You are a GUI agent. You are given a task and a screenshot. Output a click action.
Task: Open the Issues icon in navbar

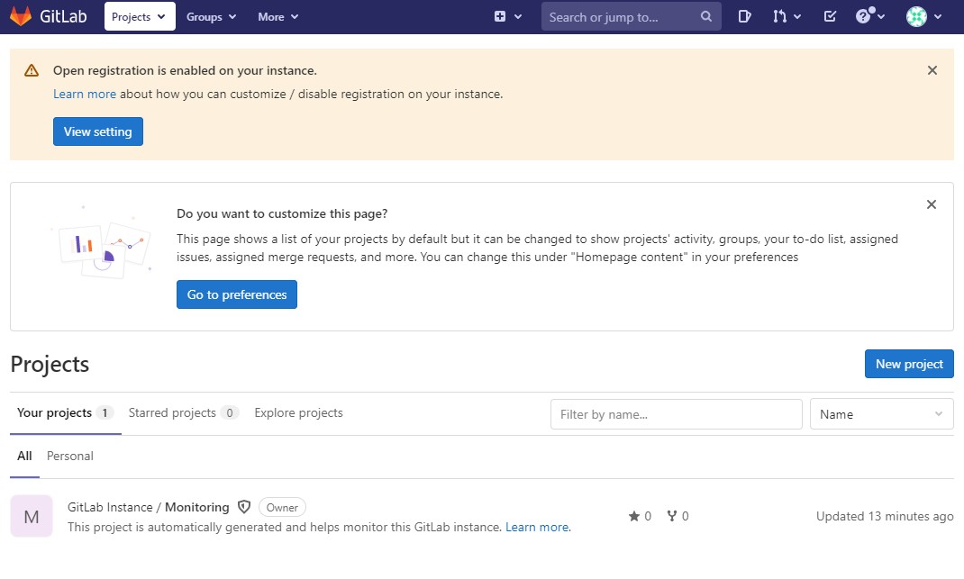coord(744,16)
